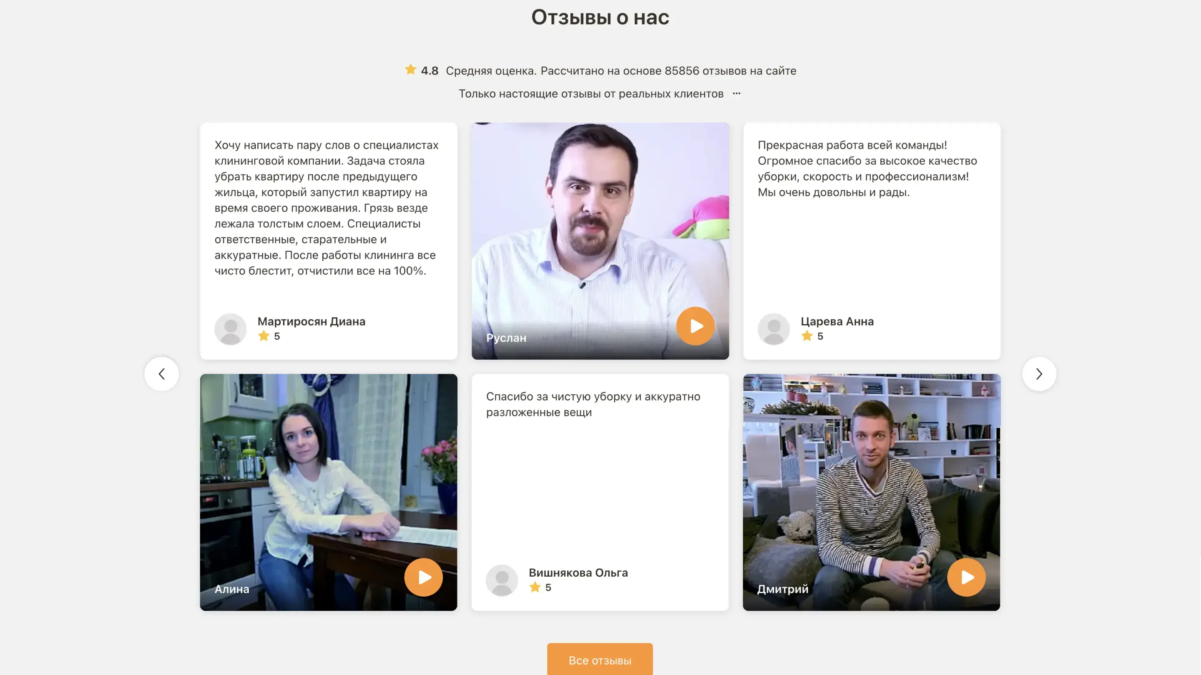Expand the three-dots info about real reviews
This screenshot has height=675, width=1201.
(x=736, y=94)
